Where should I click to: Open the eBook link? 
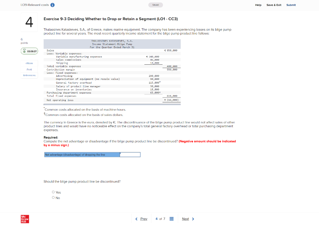pos(29,63)
